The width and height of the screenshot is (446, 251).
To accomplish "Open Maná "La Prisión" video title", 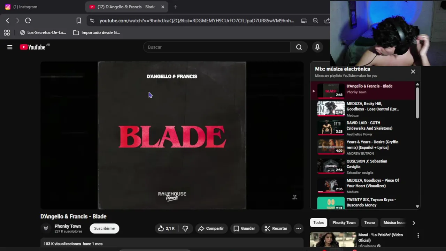I will point(380,237).
